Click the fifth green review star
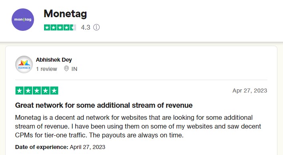This screenshot has height=155, width=283. point(54,91)
